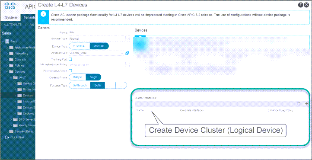The width and height of the screenshot is (312, 160).
Task: Click the Cisco logo
Action: tap(10, 6)
